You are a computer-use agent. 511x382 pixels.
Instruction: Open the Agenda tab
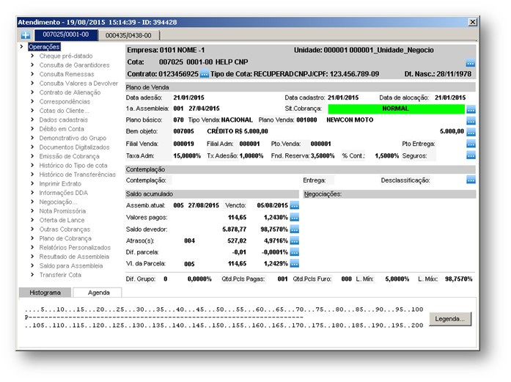click(x=99, y=293)
